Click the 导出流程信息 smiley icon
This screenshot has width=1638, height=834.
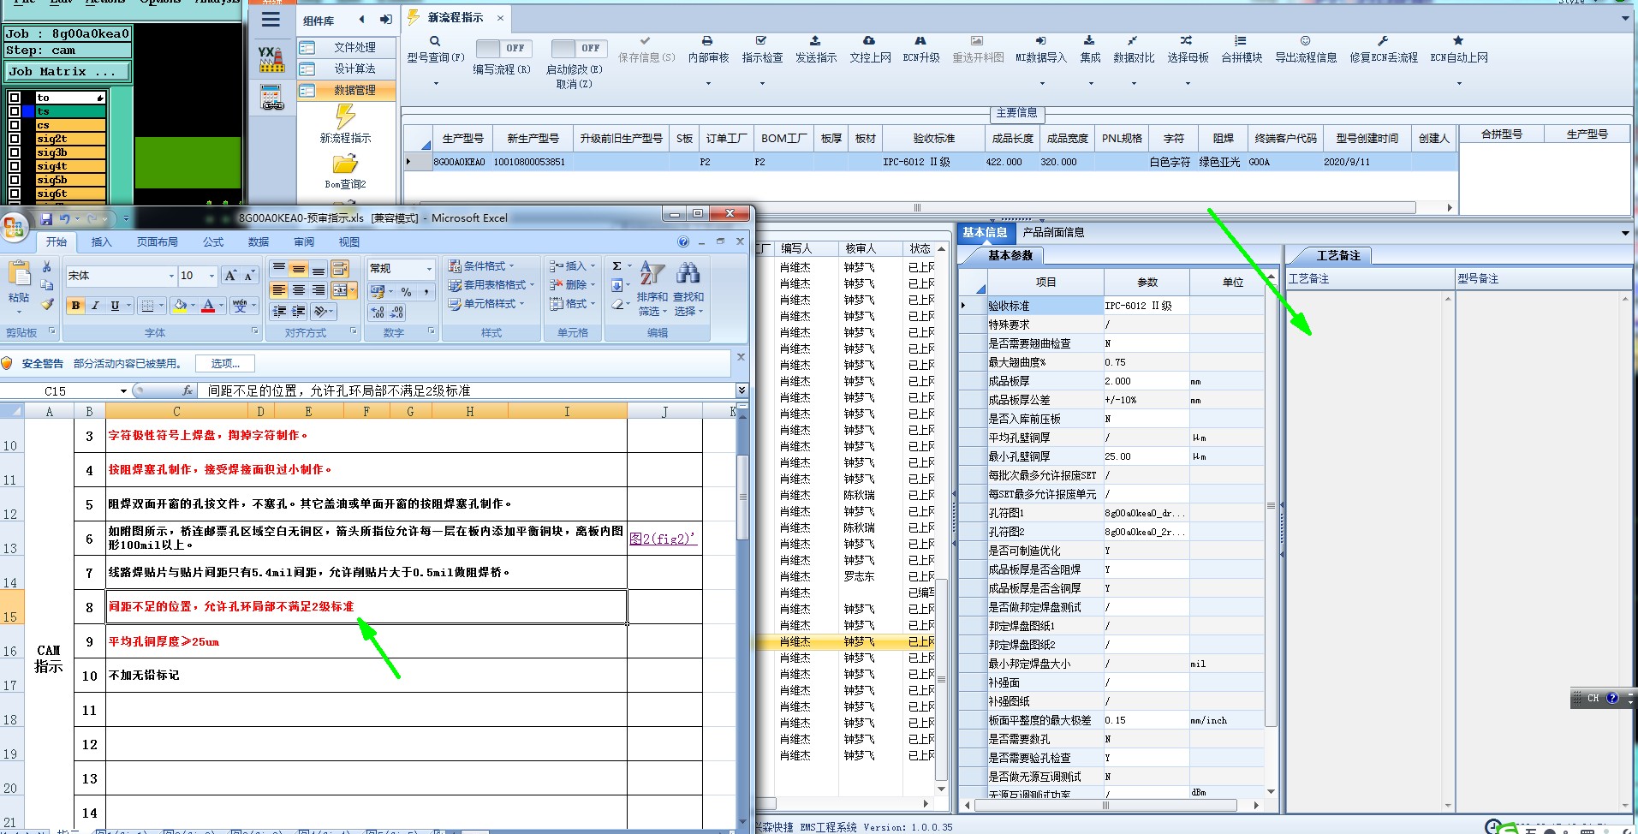click(1305, 40)
